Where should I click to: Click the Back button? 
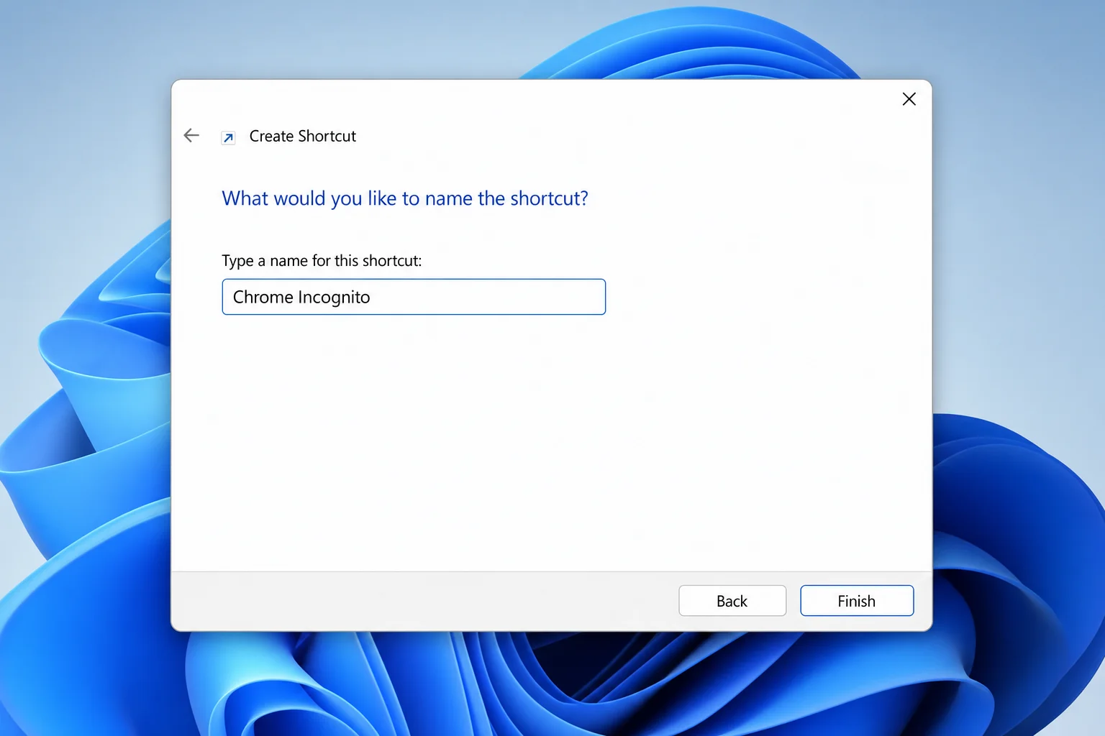732,601
